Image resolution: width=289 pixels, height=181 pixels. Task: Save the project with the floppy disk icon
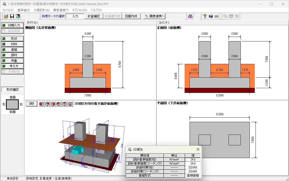click(12, 16)
